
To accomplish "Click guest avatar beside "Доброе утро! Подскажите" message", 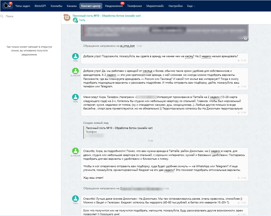I will point(75,56).
